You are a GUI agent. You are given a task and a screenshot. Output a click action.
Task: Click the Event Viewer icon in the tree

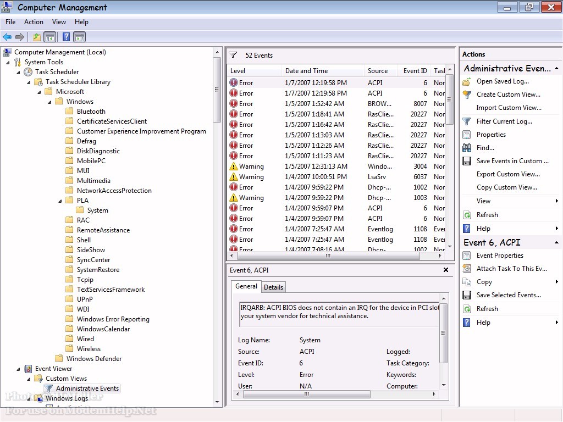point(28,369)
